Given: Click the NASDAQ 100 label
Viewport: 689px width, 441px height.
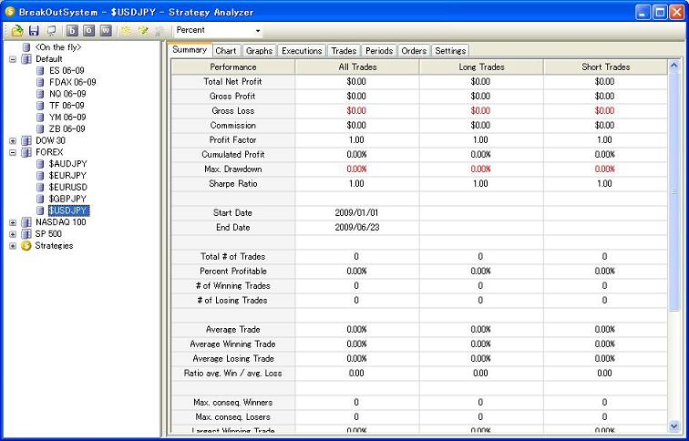Looking at the screenshot, I should click(61, 222).
